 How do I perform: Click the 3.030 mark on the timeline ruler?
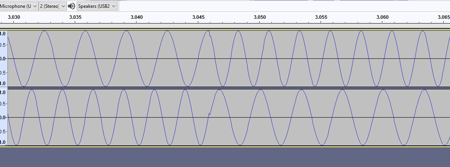click(x=14, y=17)
